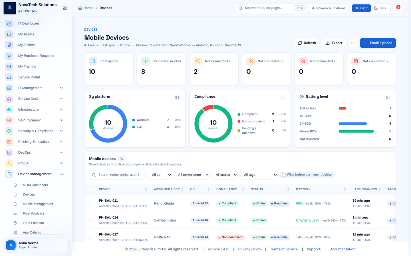Viewport: 411px width, 256px height.
Task: Open the All tags filter dropdown
Action: [259, 175]
